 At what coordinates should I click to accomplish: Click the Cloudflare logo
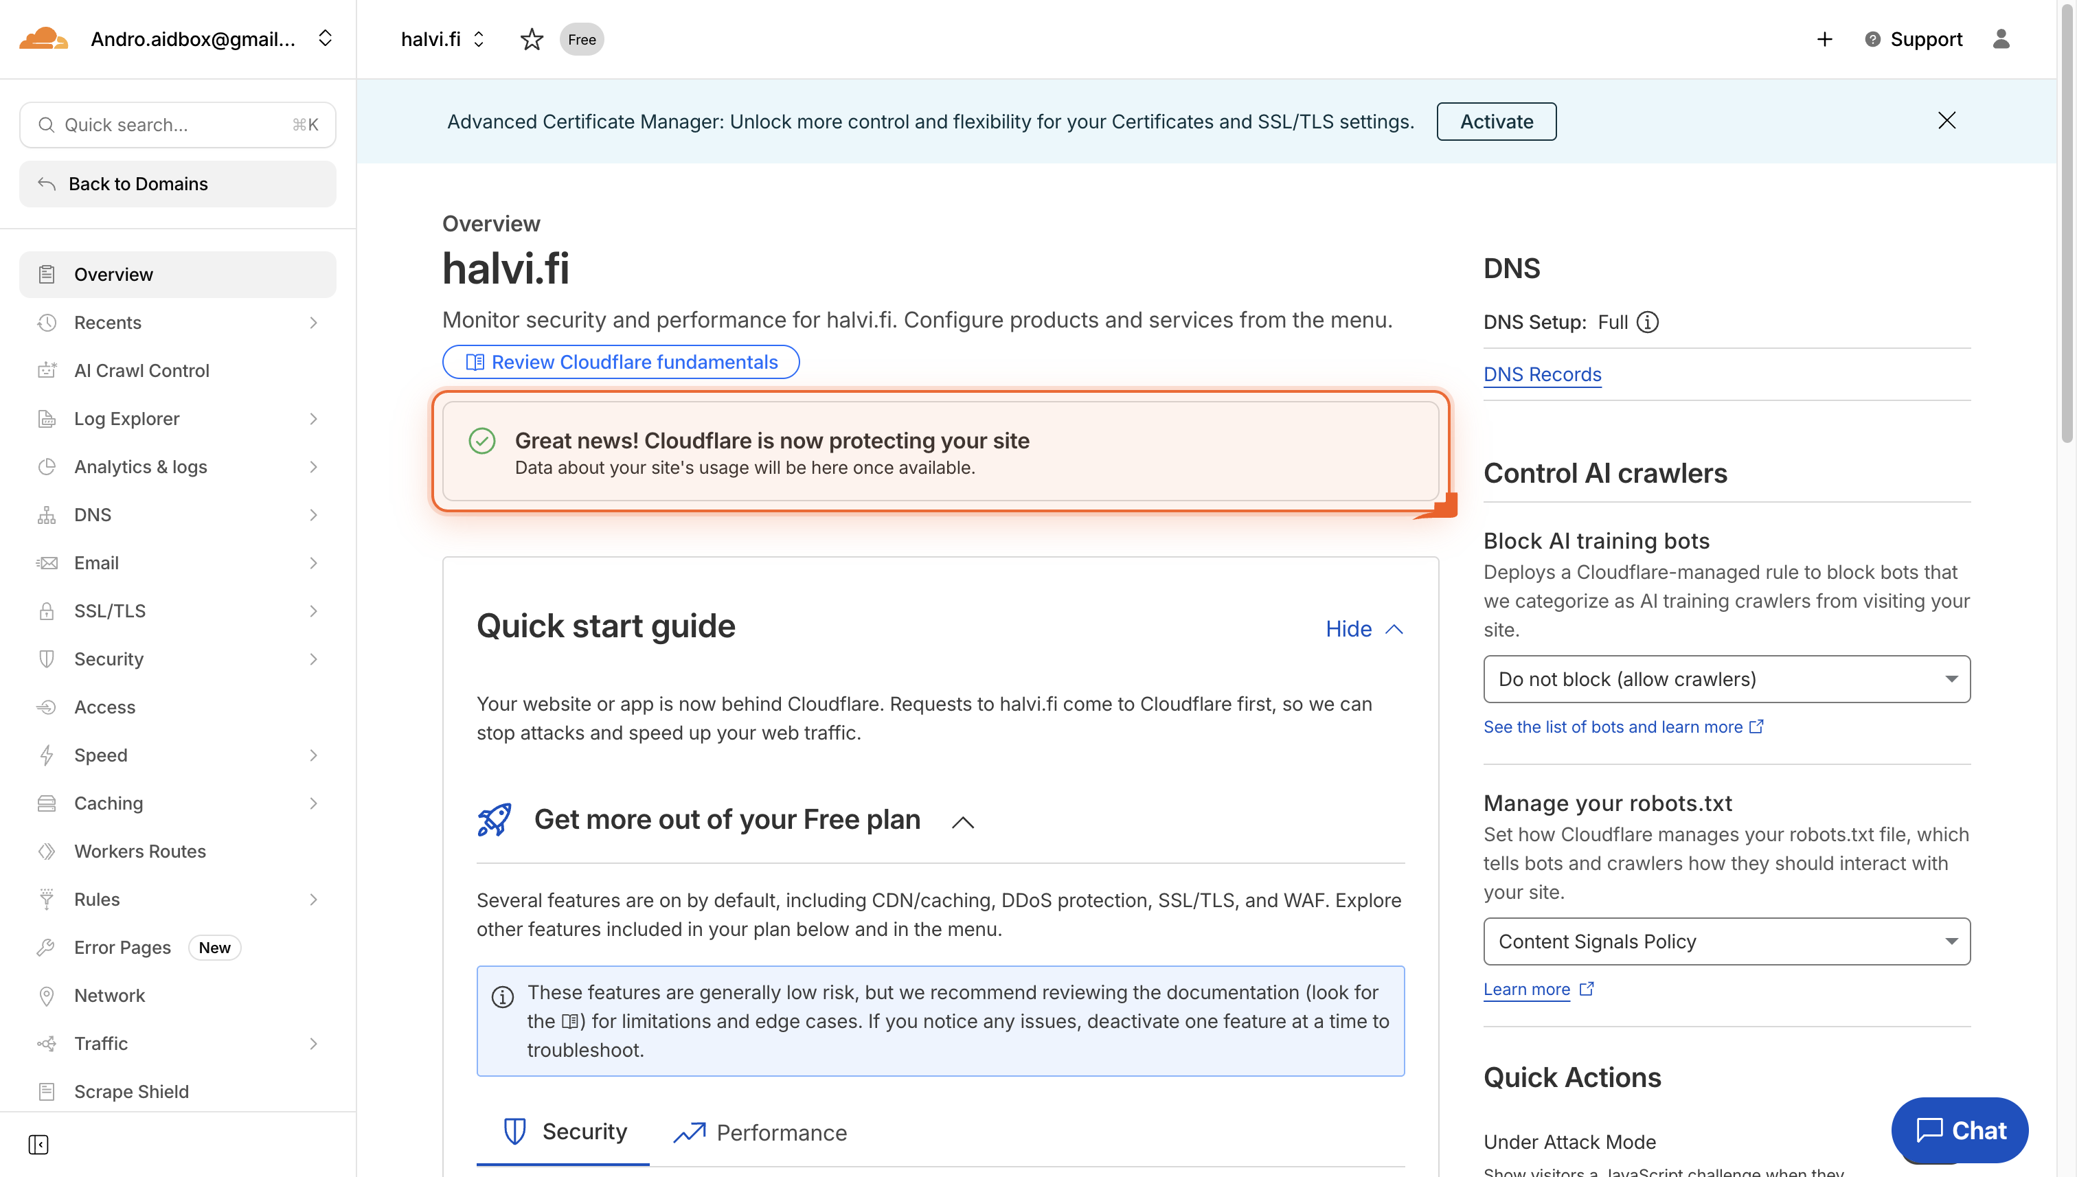coord(44,38)
